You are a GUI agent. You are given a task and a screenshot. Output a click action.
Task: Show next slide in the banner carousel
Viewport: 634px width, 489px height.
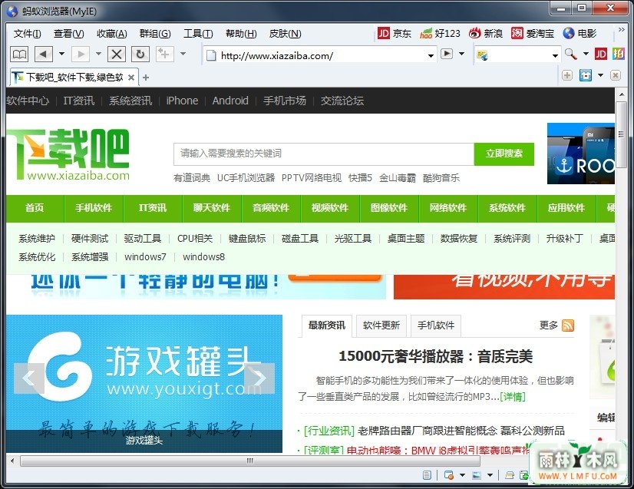point(259,378)
